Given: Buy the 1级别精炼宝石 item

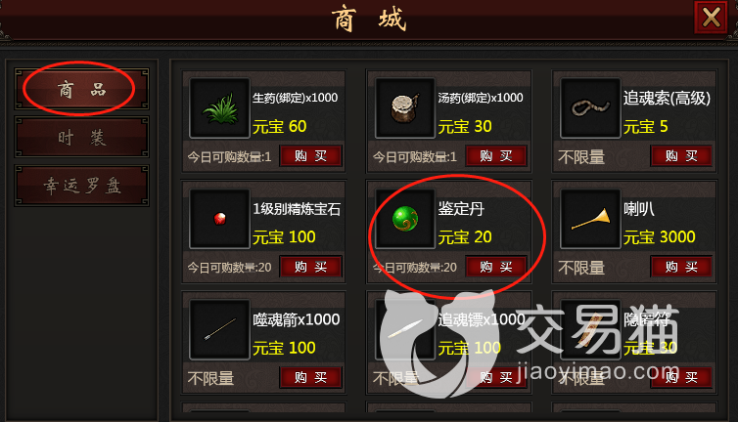Looking at the screenshot, I should [x=310, y=267].
